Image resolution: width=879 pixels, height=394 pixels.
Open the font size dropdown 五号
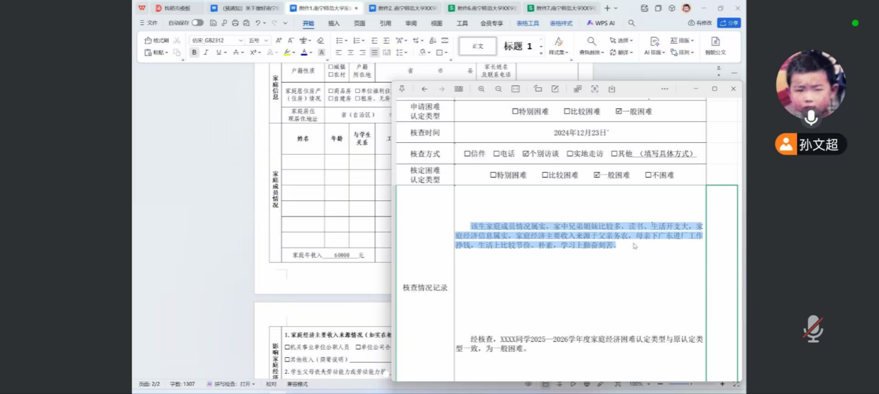tap(266, 41)
